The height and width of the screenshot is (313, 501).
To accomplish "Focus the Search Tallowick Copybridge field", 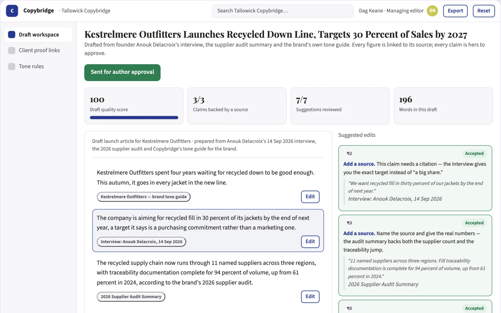I will pyautogui.click(x=283, y=11).
